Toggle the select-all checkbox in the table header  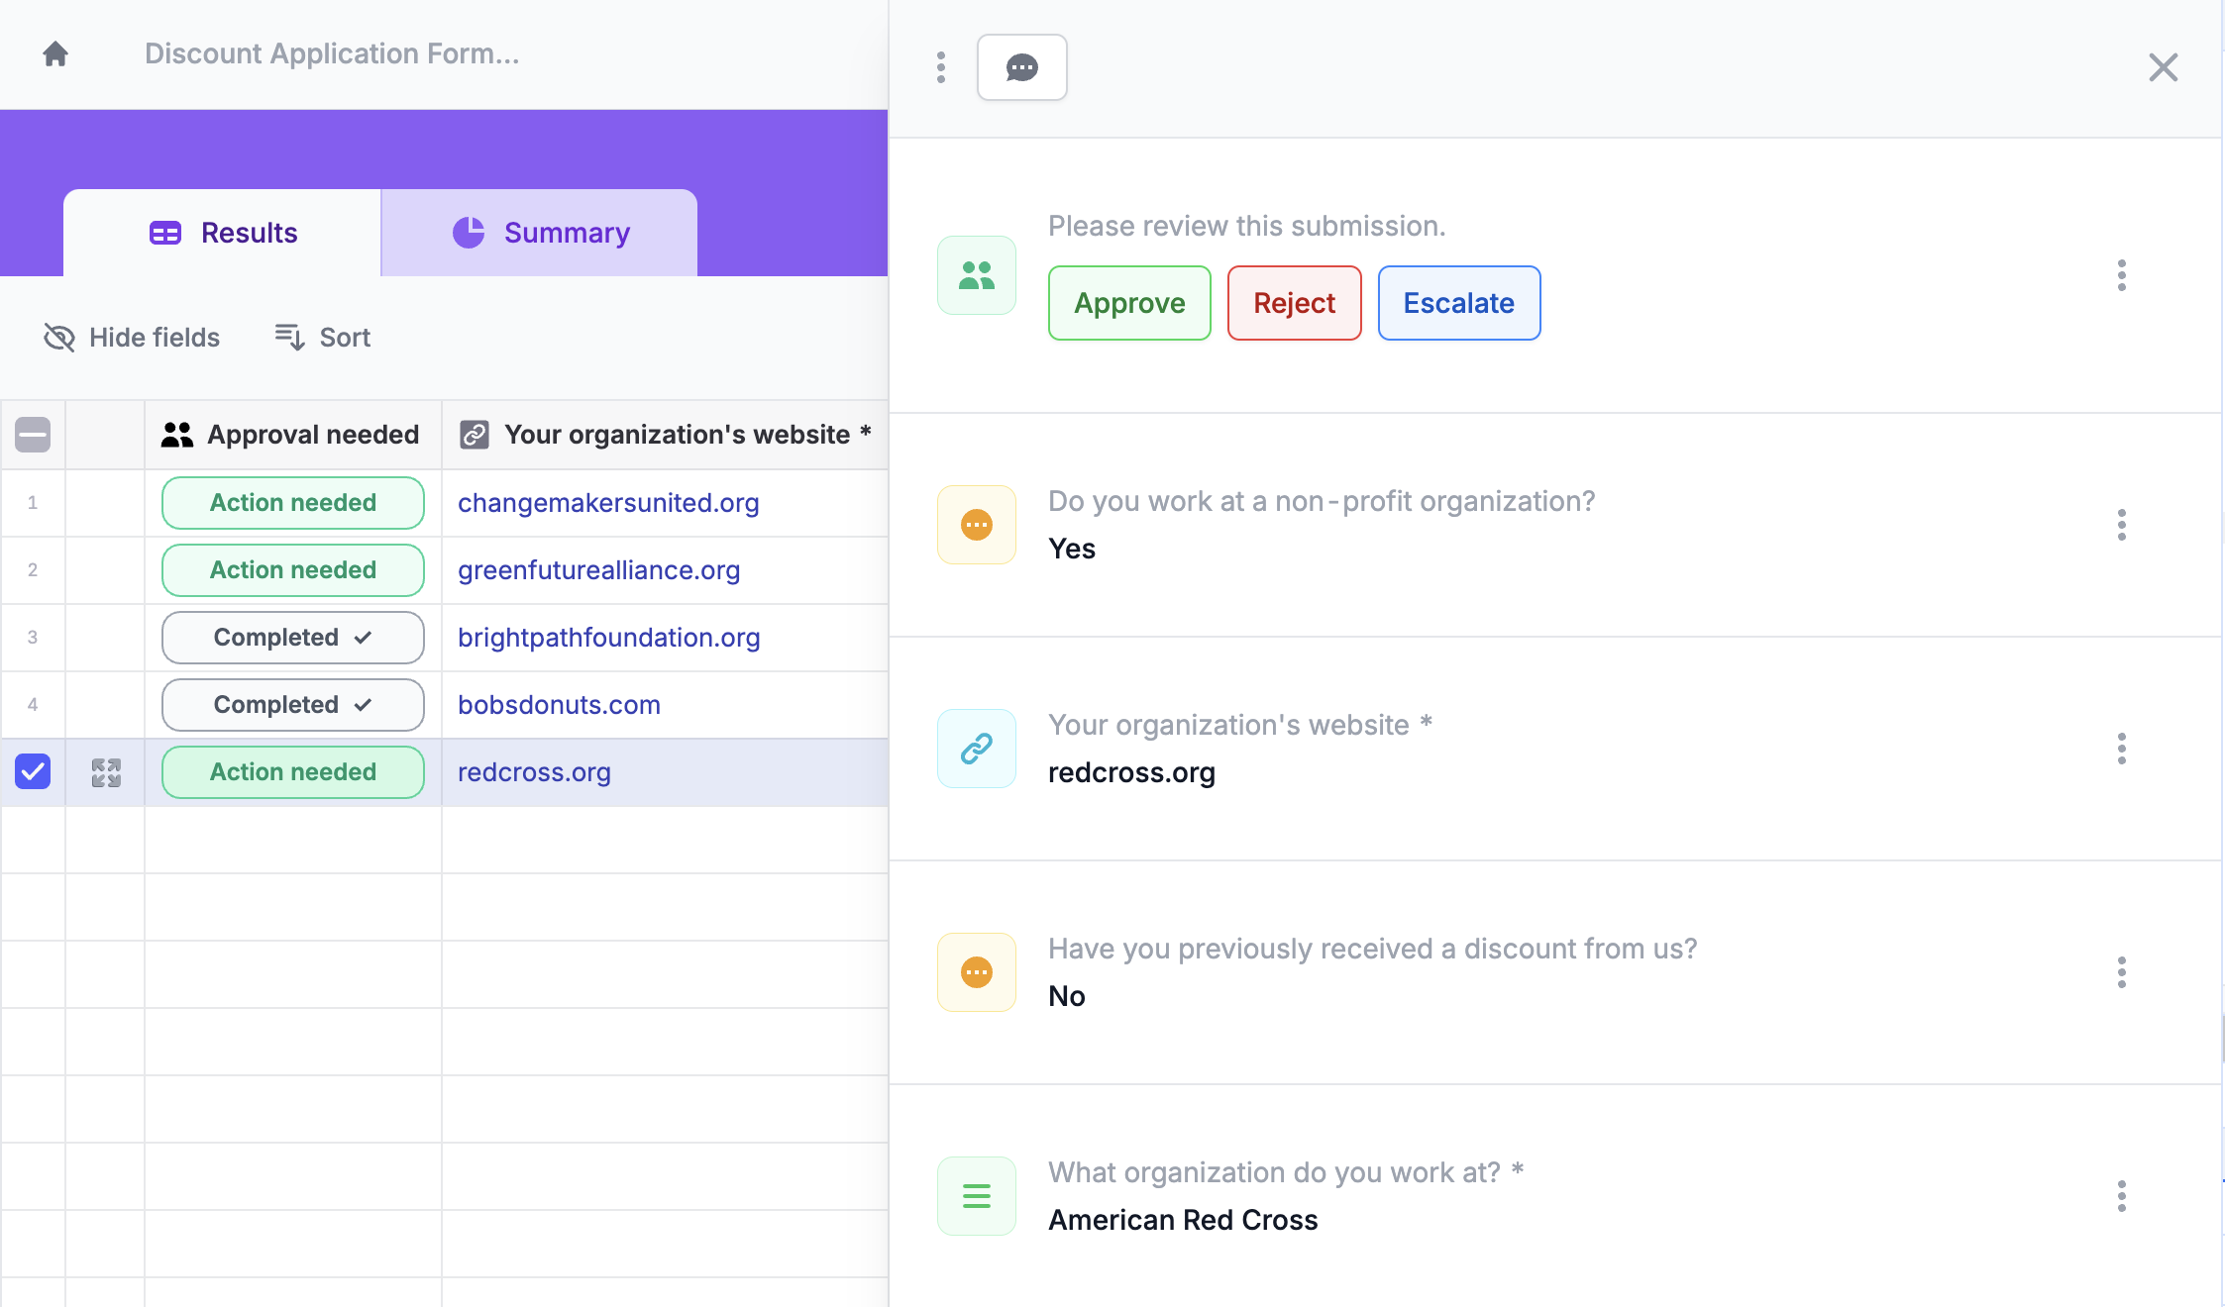pos(33,435)
